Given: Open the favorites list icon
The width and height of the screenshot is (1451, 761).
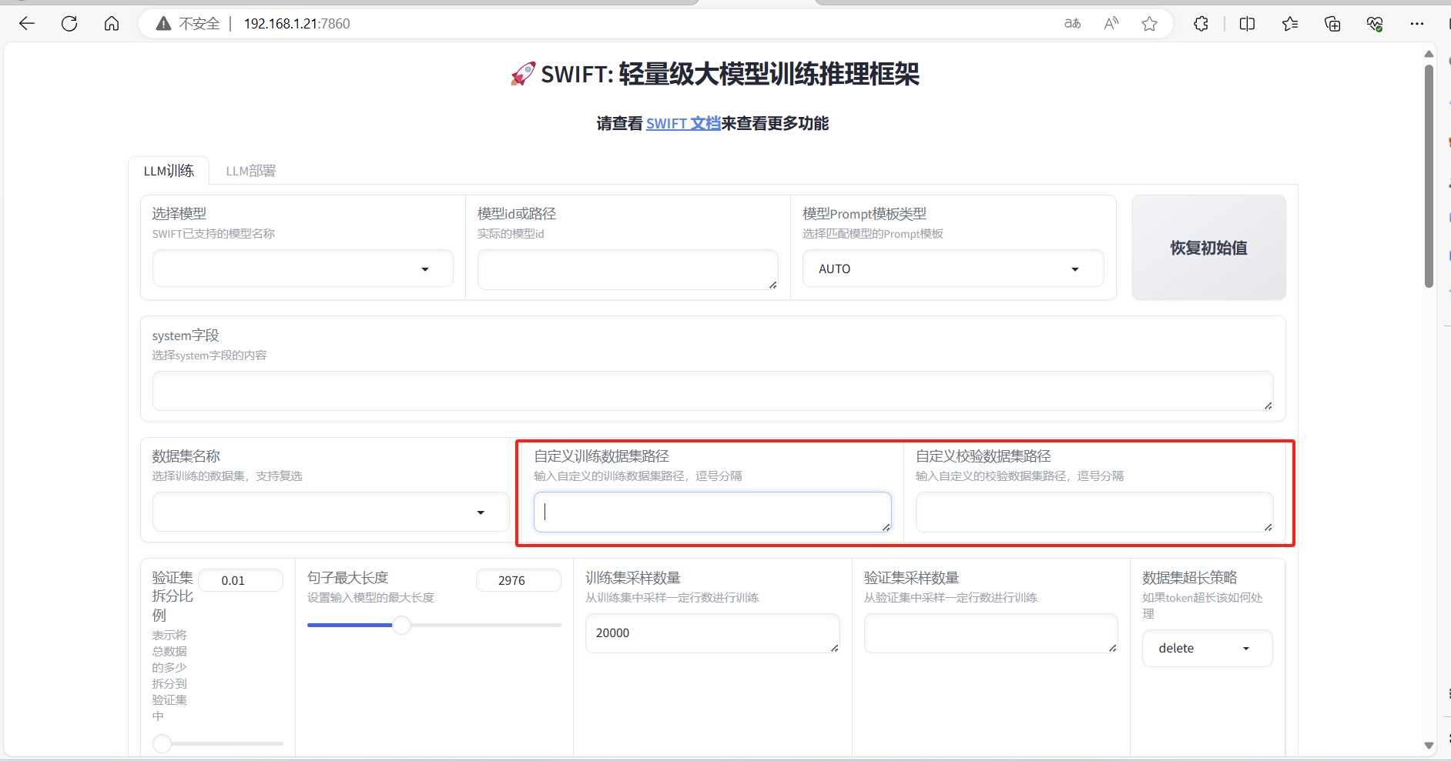Looking at the screenshot, I should 1290,24.
